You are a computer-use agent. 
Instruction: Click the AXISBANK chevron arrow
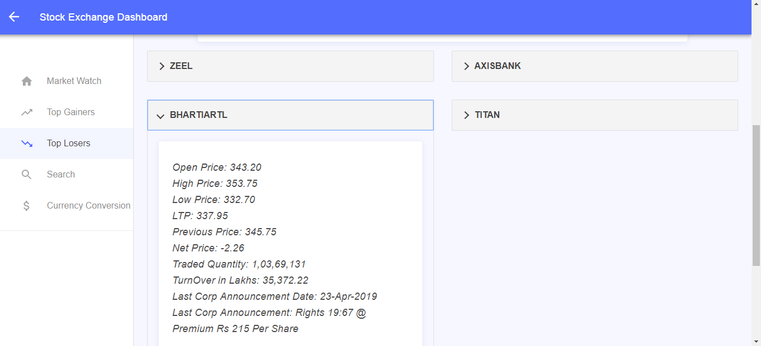coord(466,66)
